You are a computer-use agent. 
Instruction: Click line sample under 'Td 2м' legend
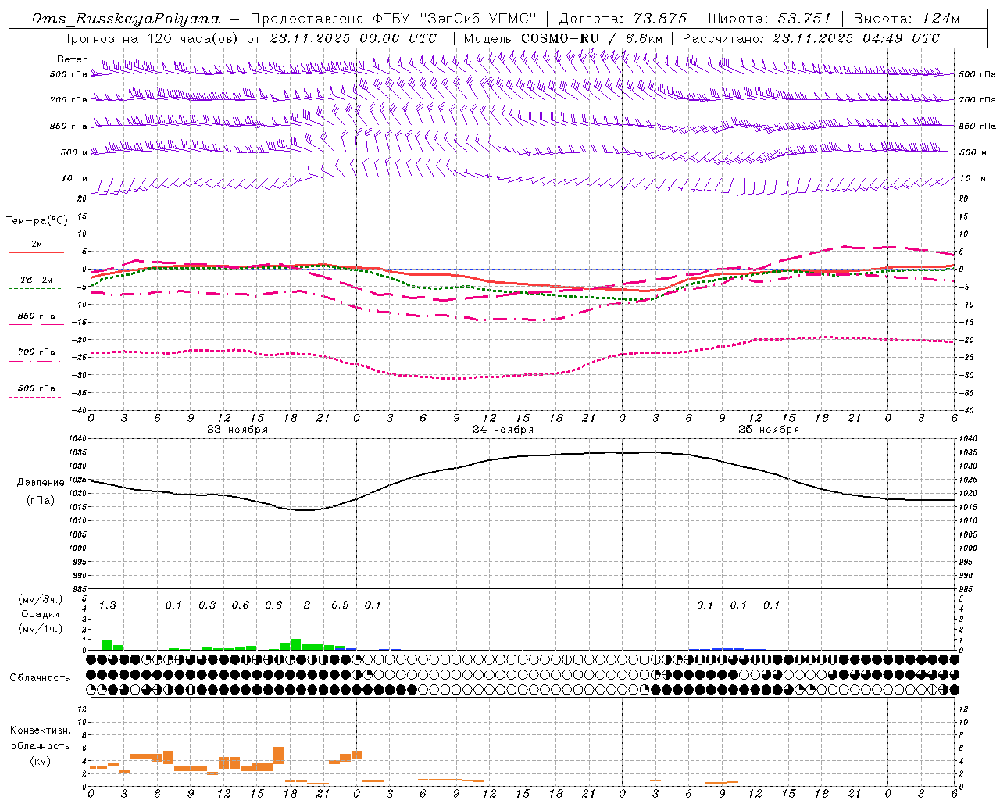(x=34, y=288)
